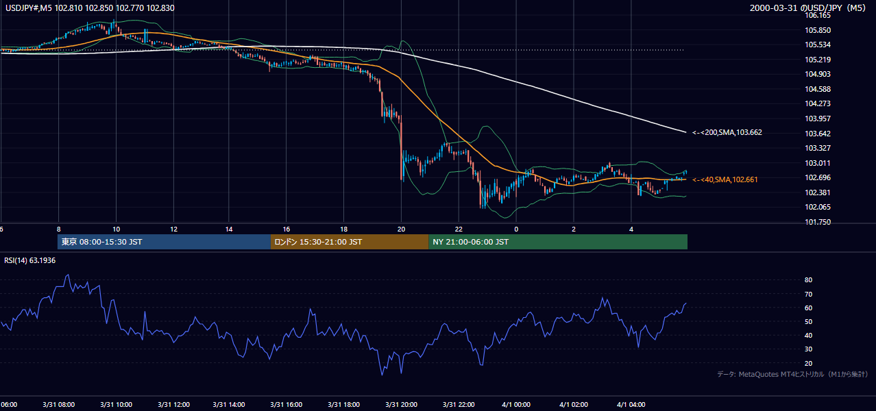876x411 pixels.
Task: Click the RSI 70 level label
Action: coord(808,294)
